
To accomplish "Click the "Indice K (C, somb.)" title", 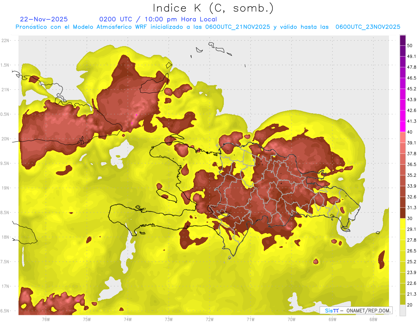I will (213, 8).
